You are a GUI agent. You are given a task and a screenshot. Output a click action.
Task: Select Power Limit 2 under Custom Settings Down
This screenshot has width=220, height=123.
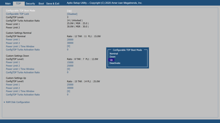(x=13, y=66)
